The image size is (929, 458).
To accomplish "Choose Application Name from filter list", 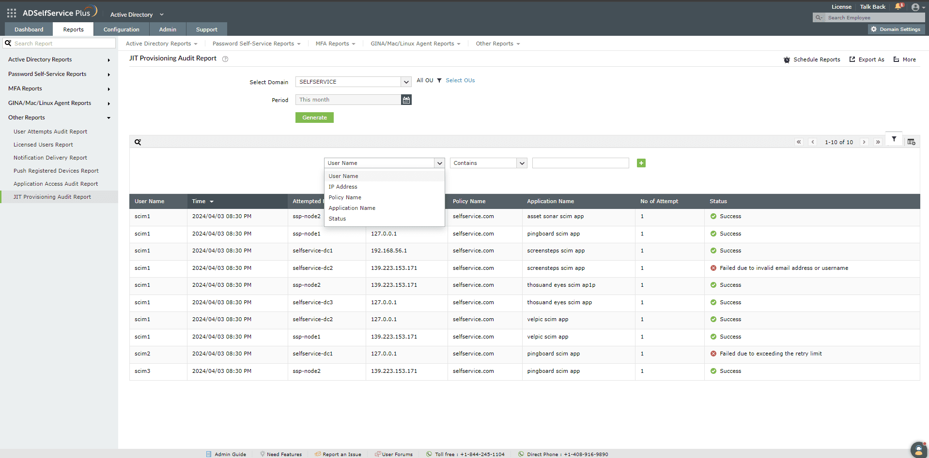I will [x=385, y=208].
